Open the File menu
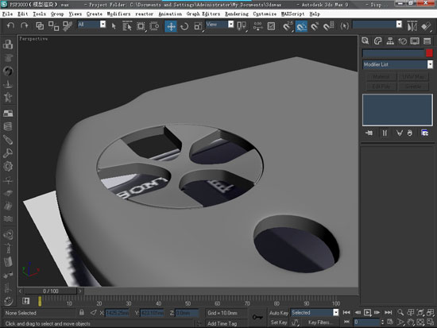The width and height of the screenshot is (437, 328). pos(7,14)
